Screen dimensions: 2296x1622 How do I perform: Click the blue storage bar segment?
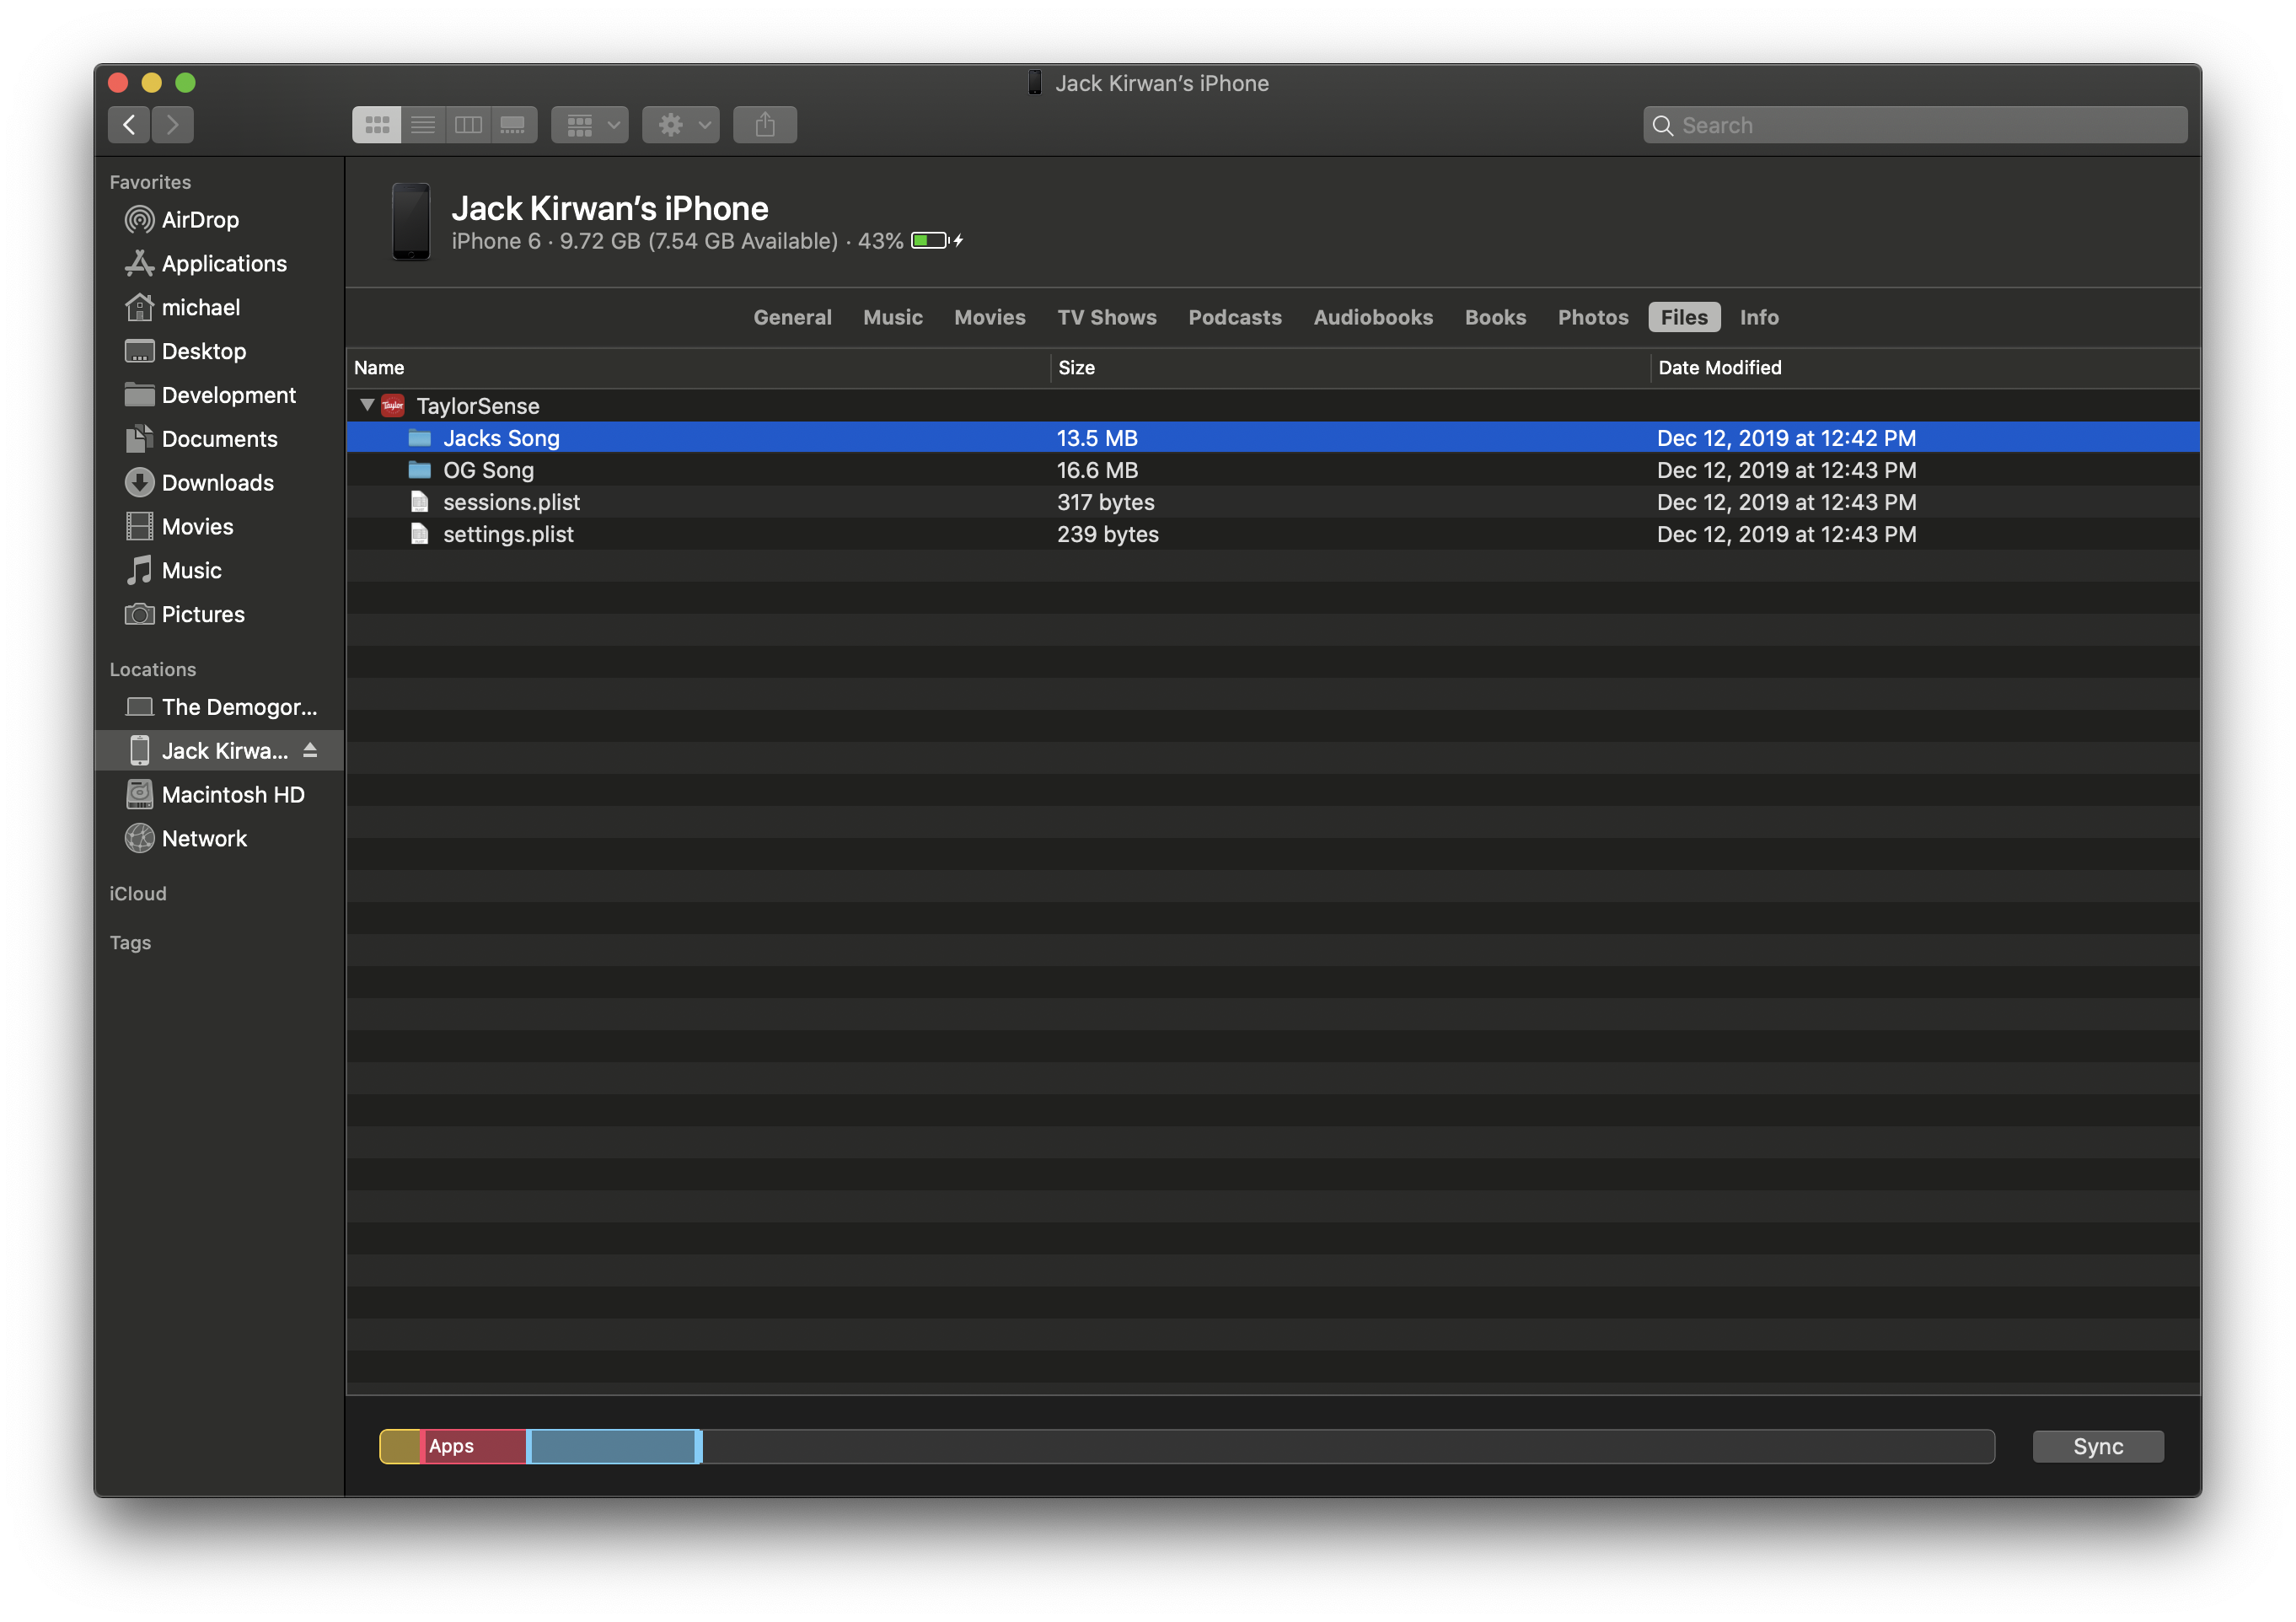pyautogui.click(x=613, y=1447)
